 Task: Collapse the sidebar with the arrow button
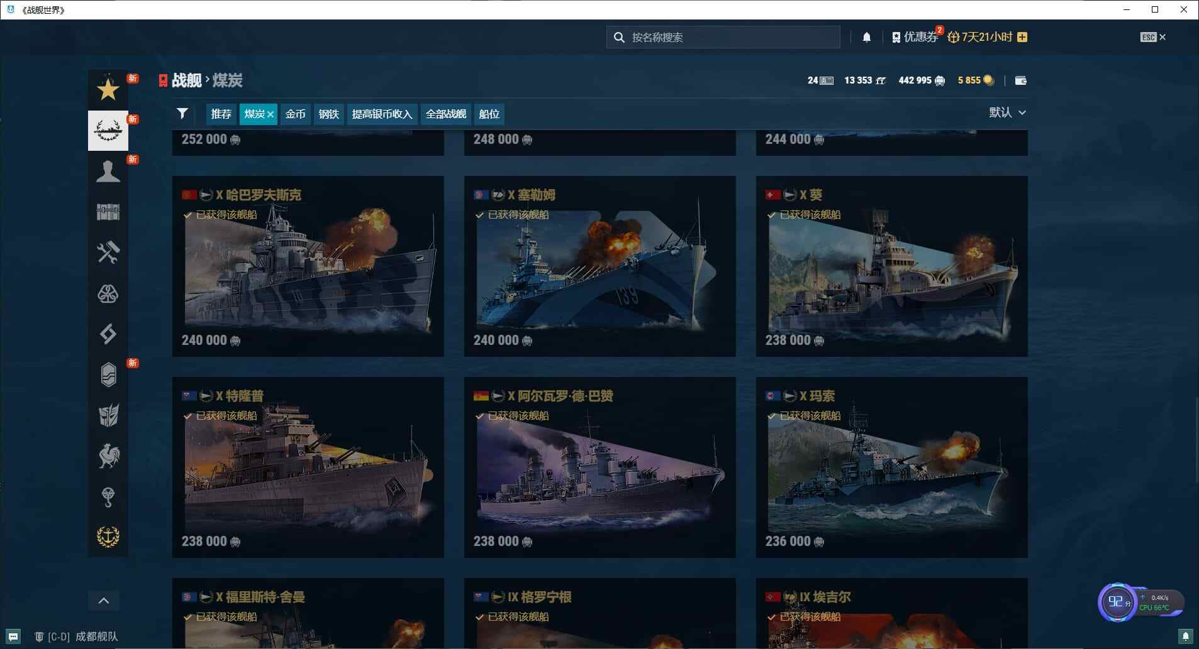(x=104, y=600)
